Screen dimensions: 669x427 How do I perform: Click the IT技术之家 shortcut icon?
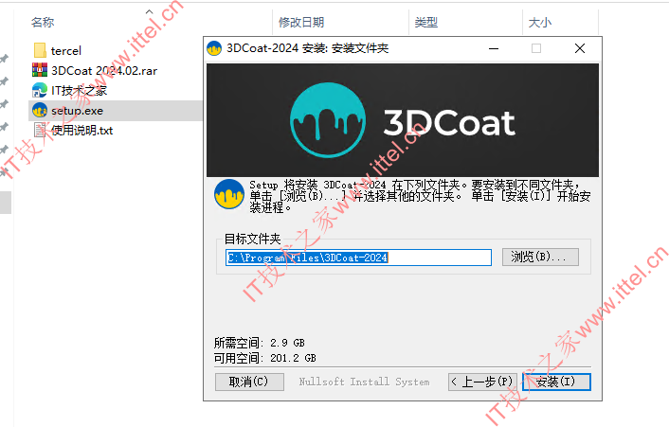pos(40,90)
